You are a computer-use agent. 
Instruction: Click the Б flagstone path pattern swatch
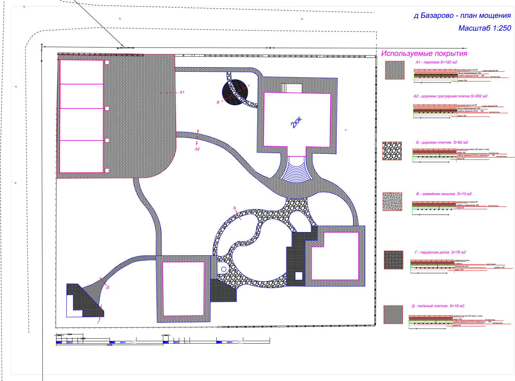pyautogui.click(x=392, y=151)
